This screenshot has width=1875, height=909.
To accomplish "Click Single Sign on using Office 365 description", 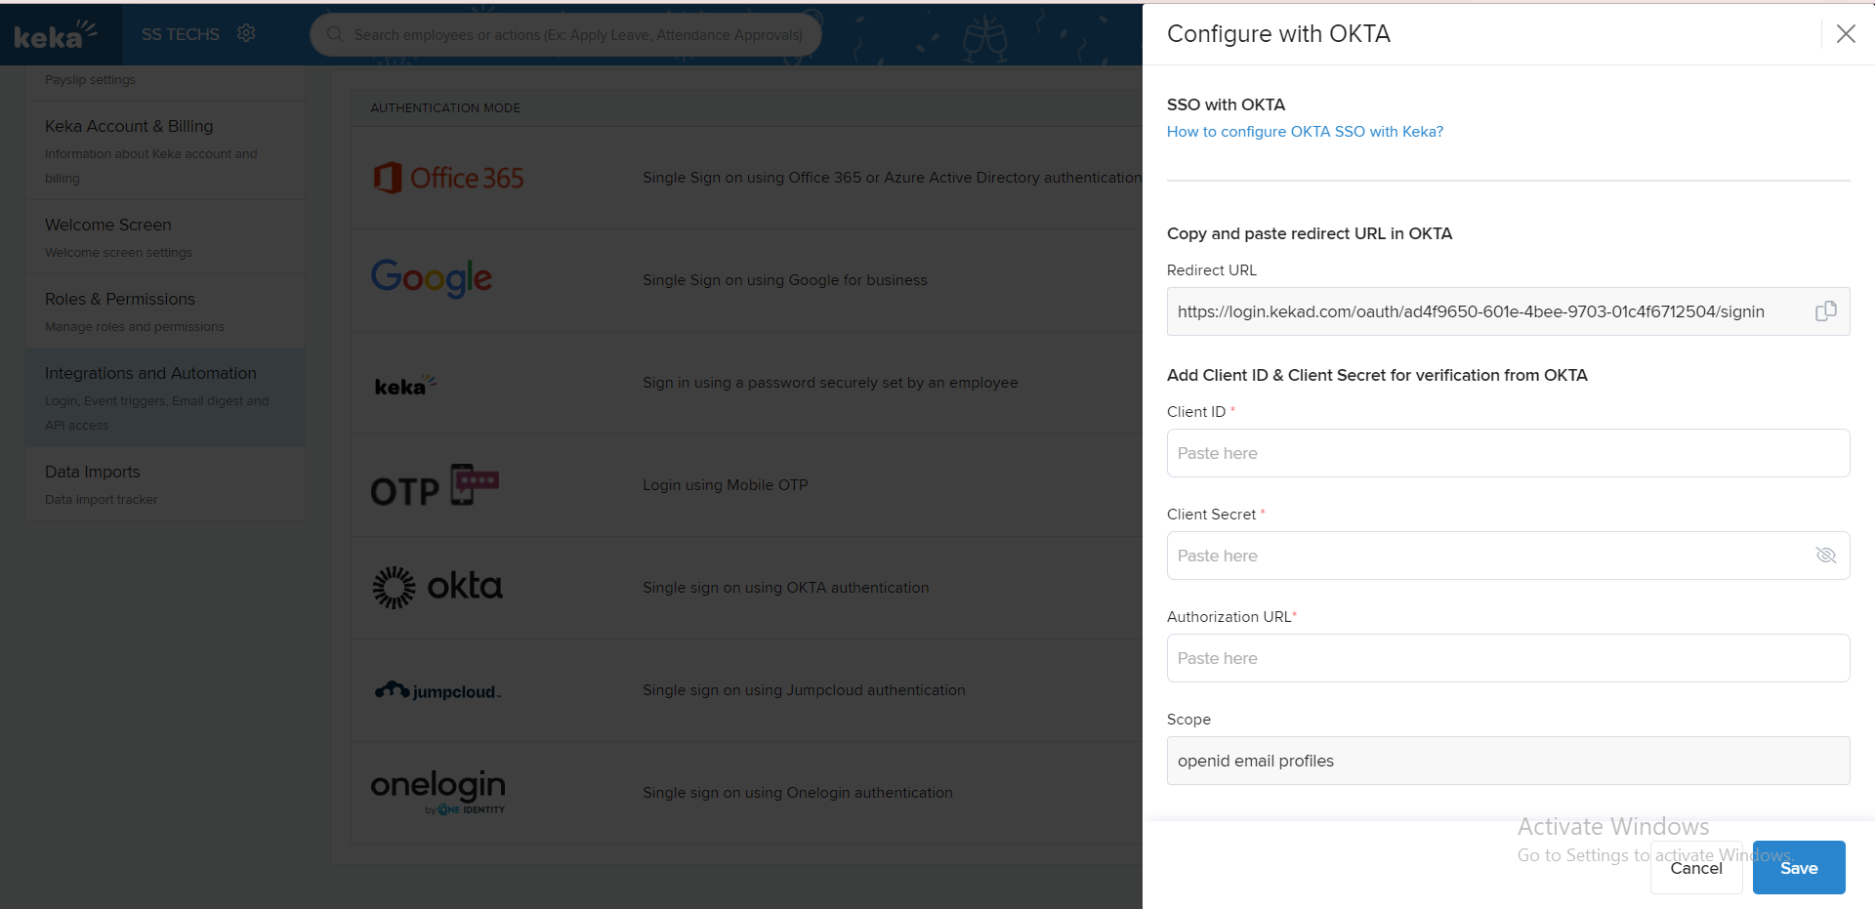I will coord(892,178).
